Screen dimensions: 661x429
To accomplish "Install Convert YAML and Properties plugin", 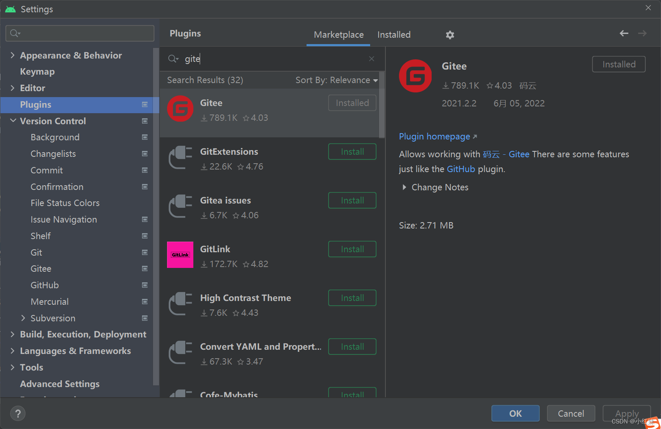I will 352,347.
